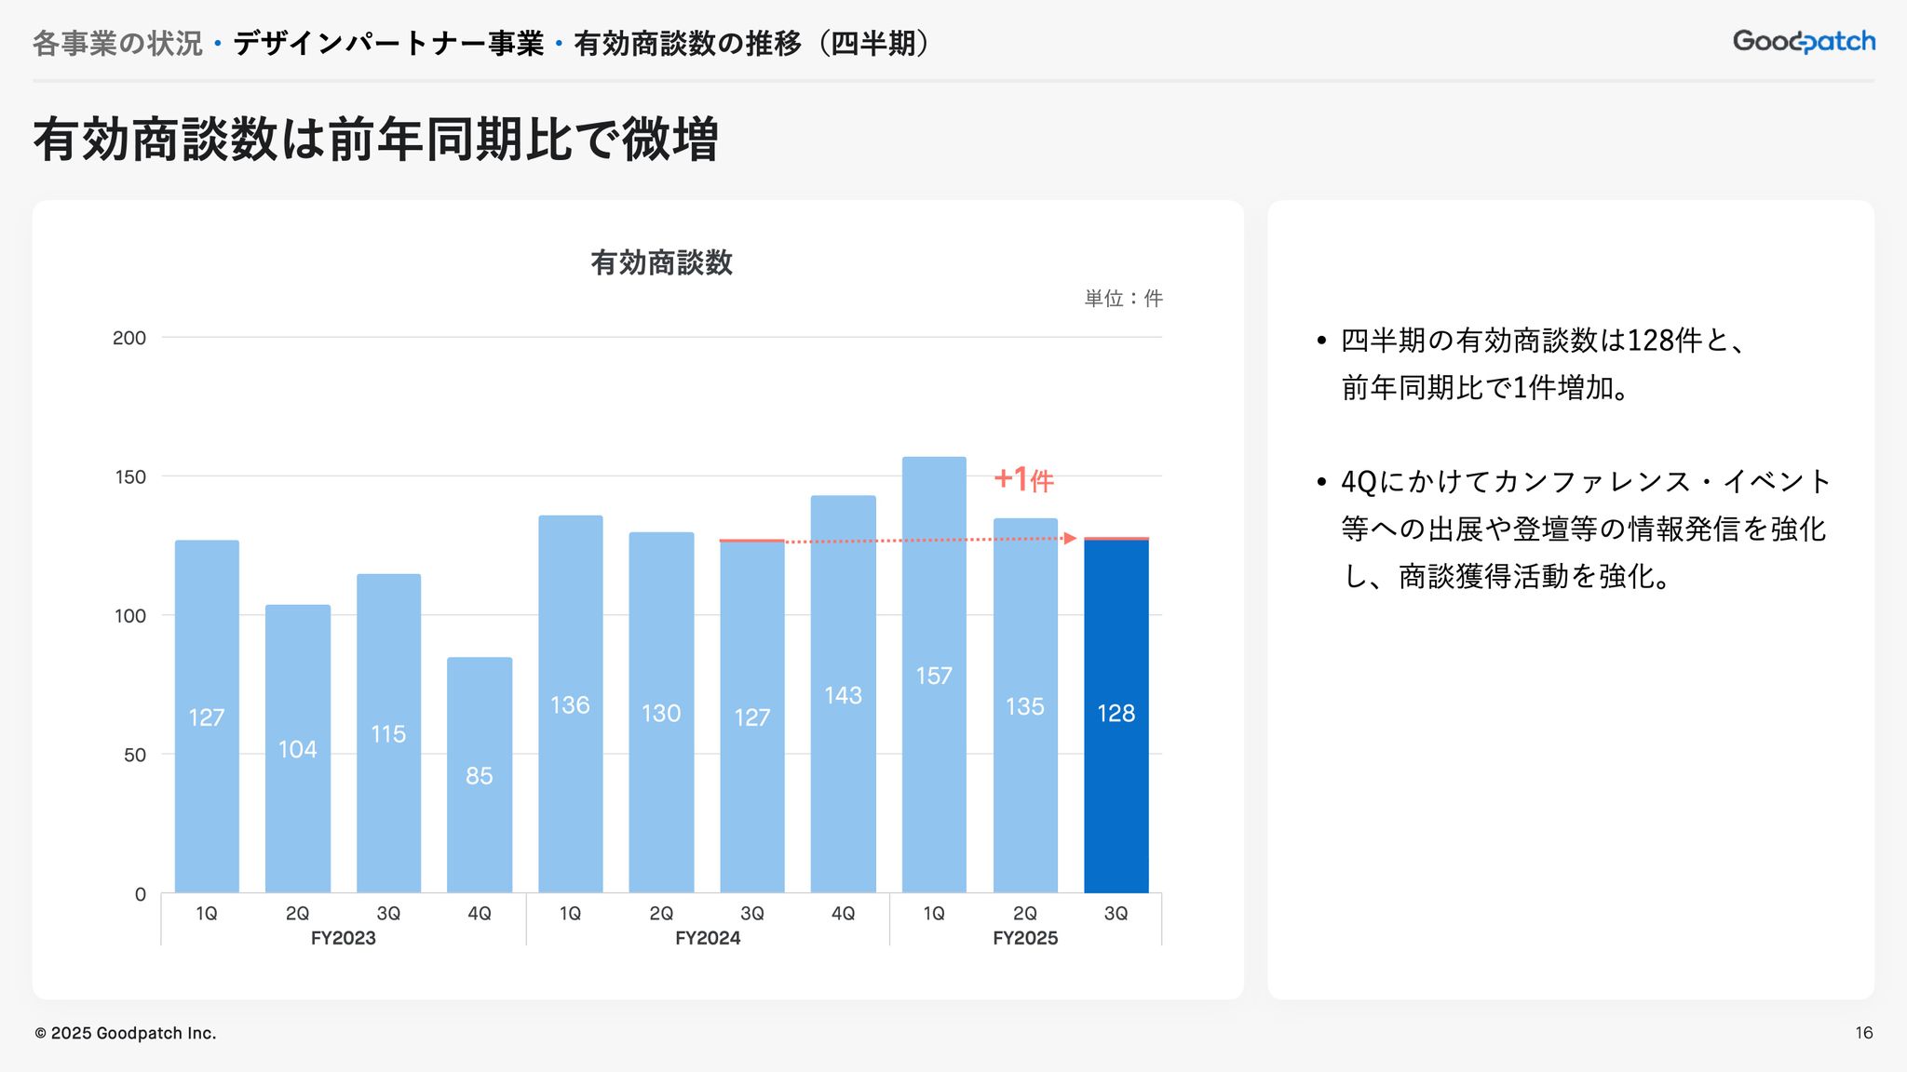This screenshot has height=1072, width=1907.
Task: Click the FY2023 4Q bar labeled 85
Action: [480, 775]
